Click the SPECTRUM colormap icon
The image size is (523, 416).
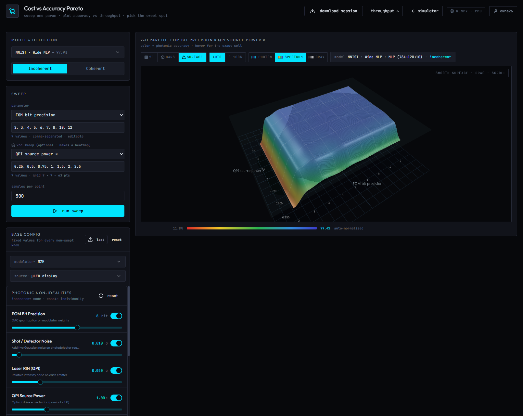280,57
